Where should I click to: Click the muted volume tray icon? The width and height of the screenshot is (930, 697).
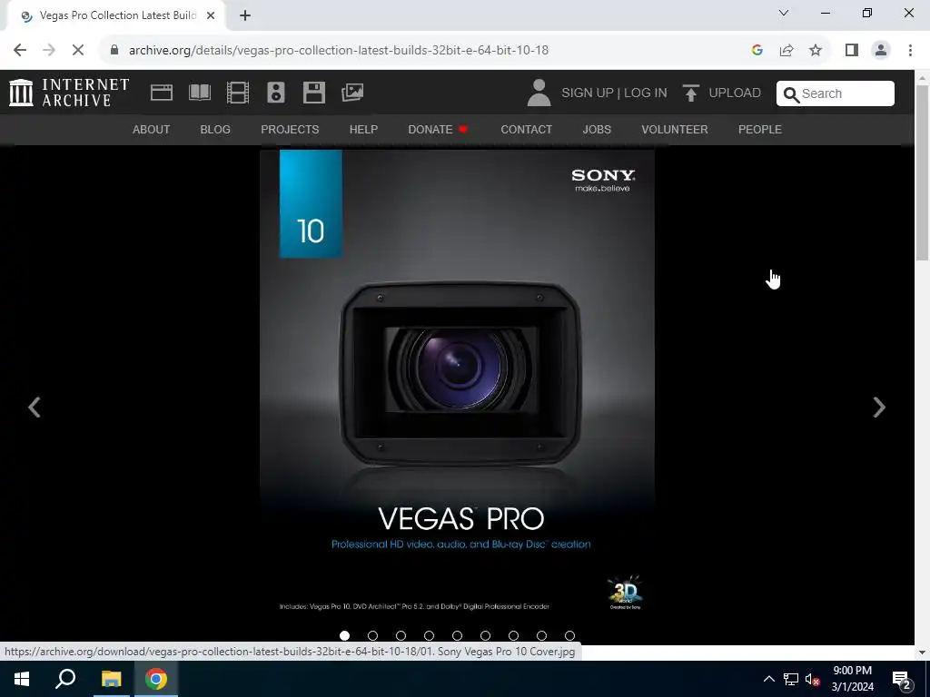[x=813, y=679]
